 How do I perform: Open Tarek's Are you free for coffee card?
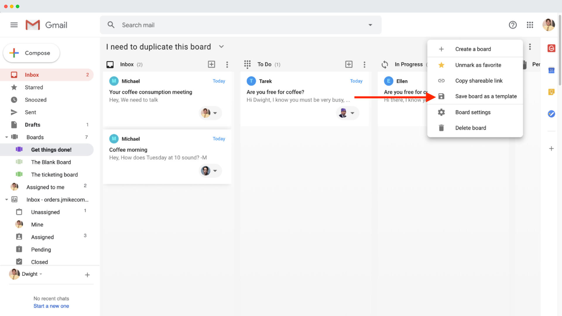pyautogui.click(x=304, y=99)
